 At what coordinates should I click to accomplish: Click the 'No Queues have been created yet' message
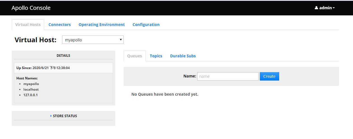click(165, 94)
